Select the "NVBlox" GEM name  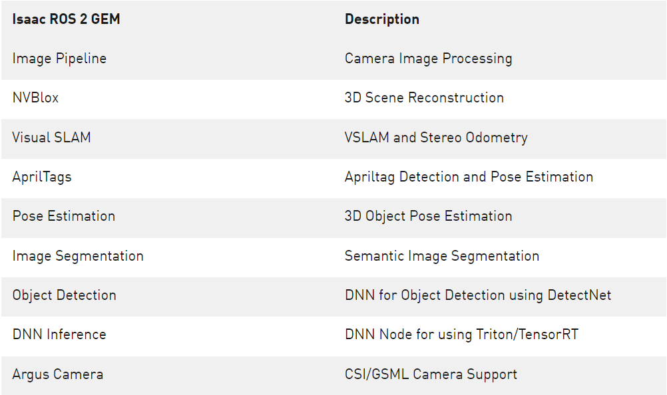[x=35, y=98]
